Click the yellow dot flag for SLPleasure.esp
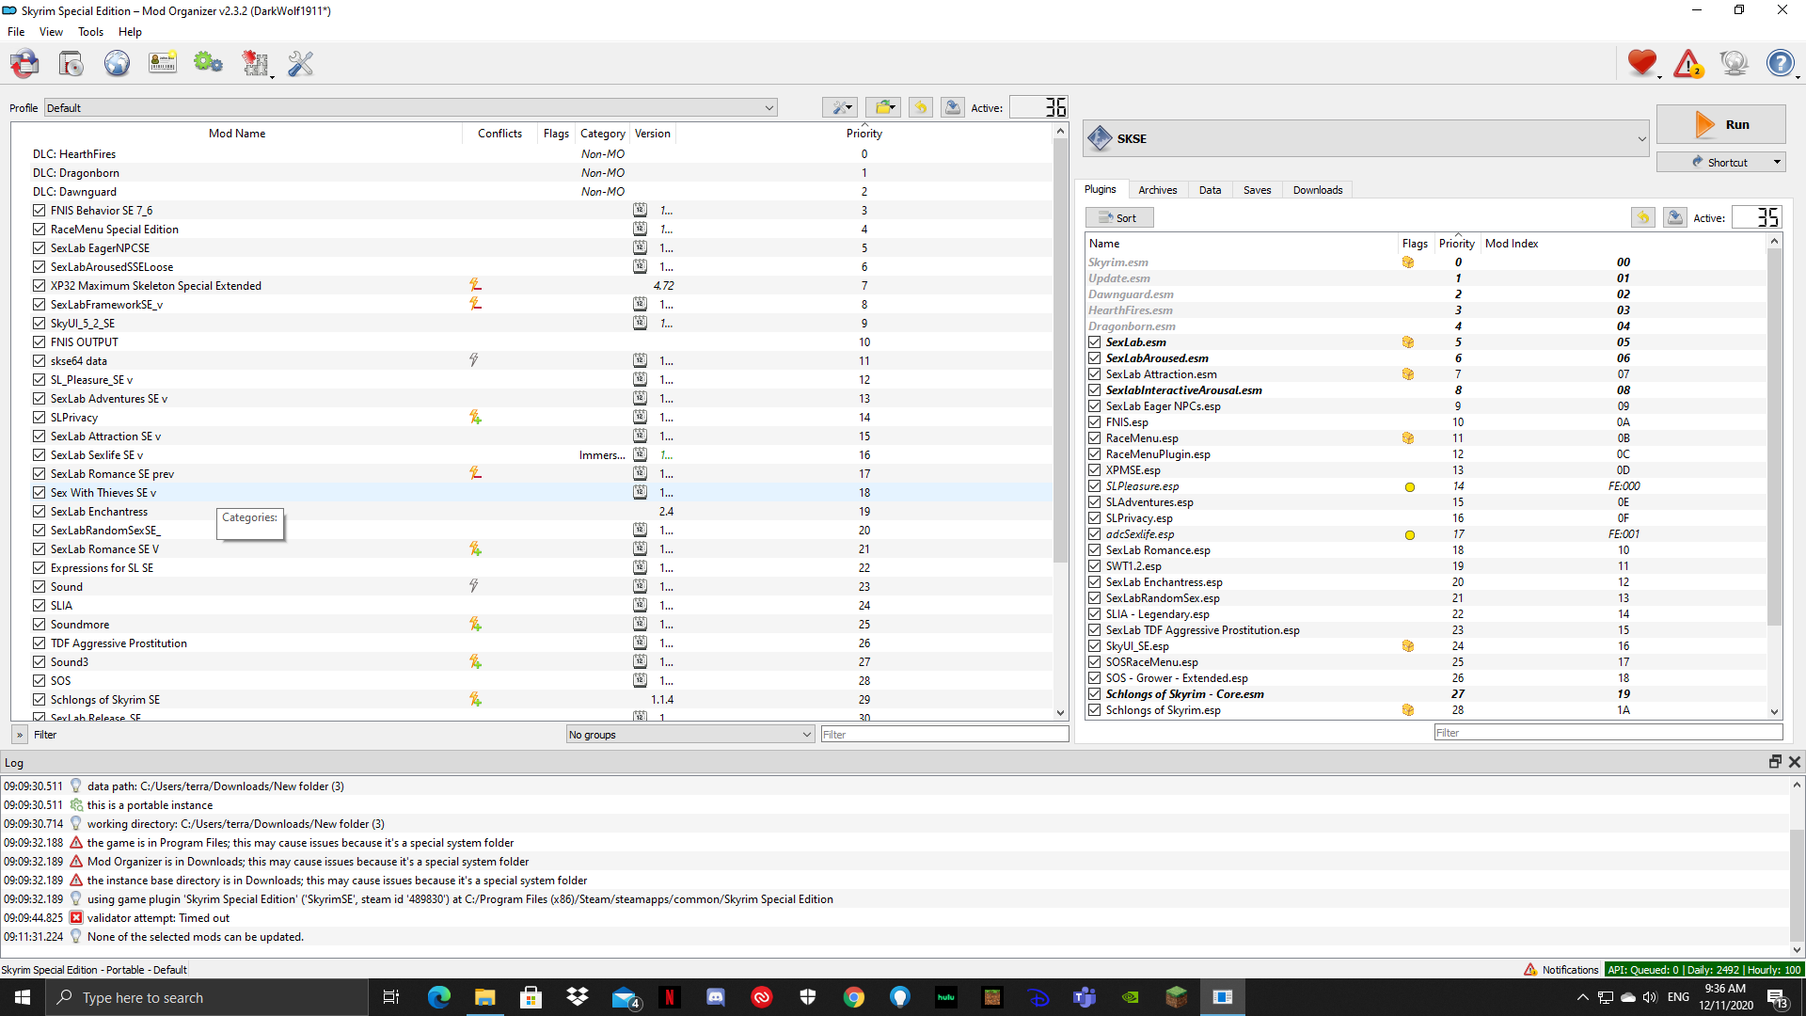The height and width of the screenshot is (1016, 1806). (1410, 487)
